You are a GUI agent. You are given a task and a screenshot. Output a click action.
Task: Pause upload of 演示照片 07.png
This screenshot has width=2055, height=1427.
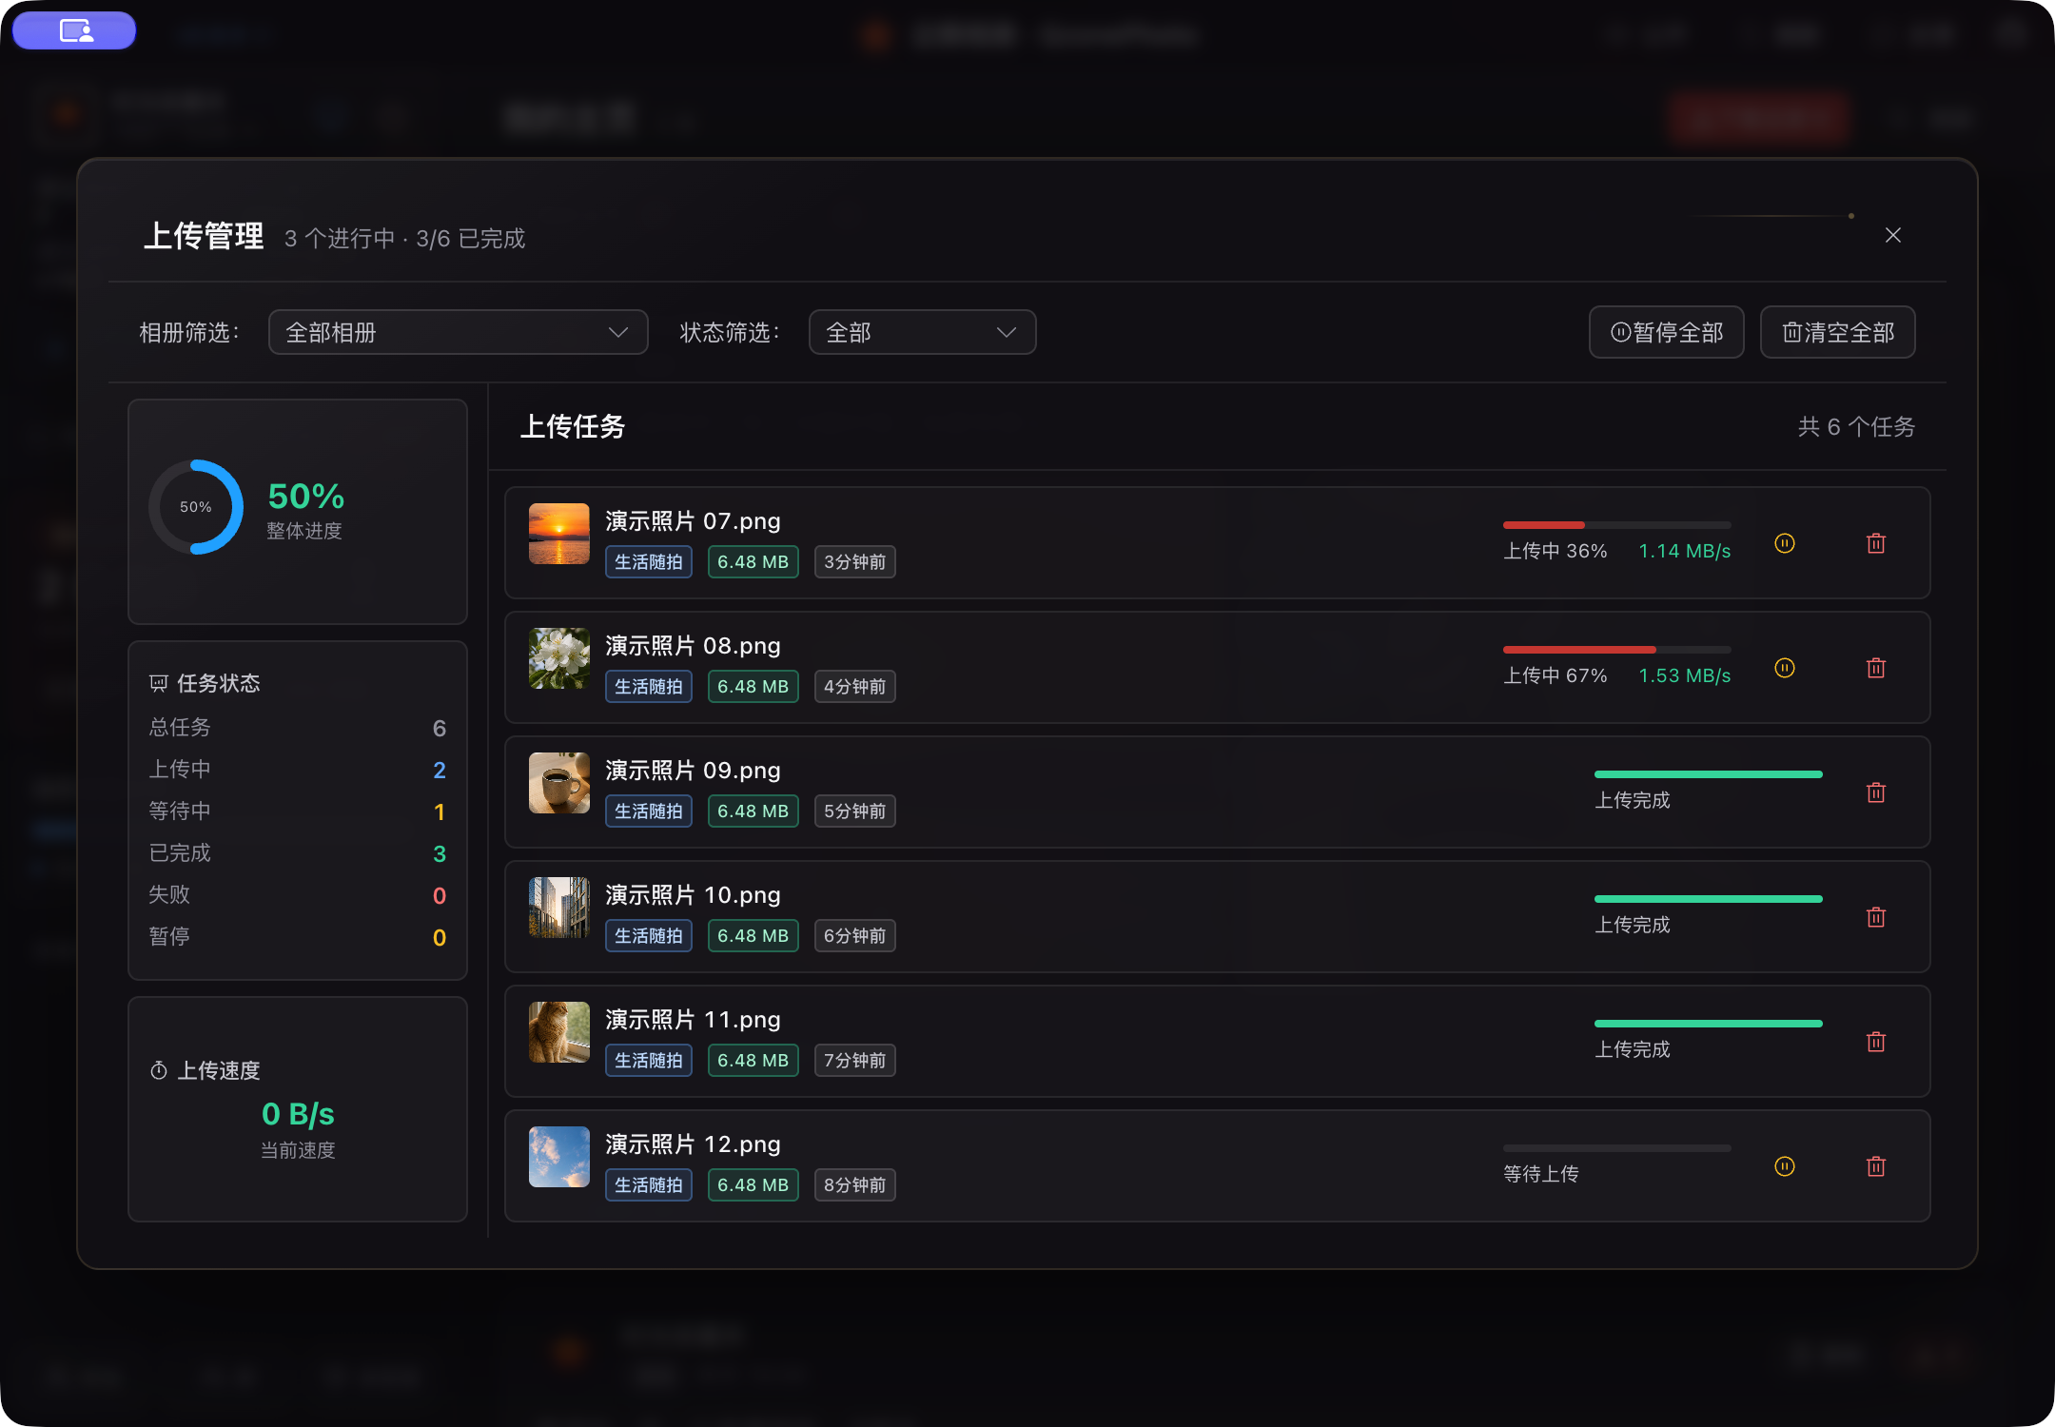pyautogui.click(x=1785, y=543)
